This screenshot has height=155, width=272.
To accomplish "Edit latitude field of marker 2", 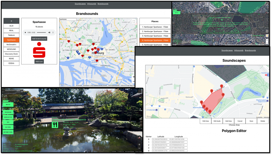I will click(161, 145).
